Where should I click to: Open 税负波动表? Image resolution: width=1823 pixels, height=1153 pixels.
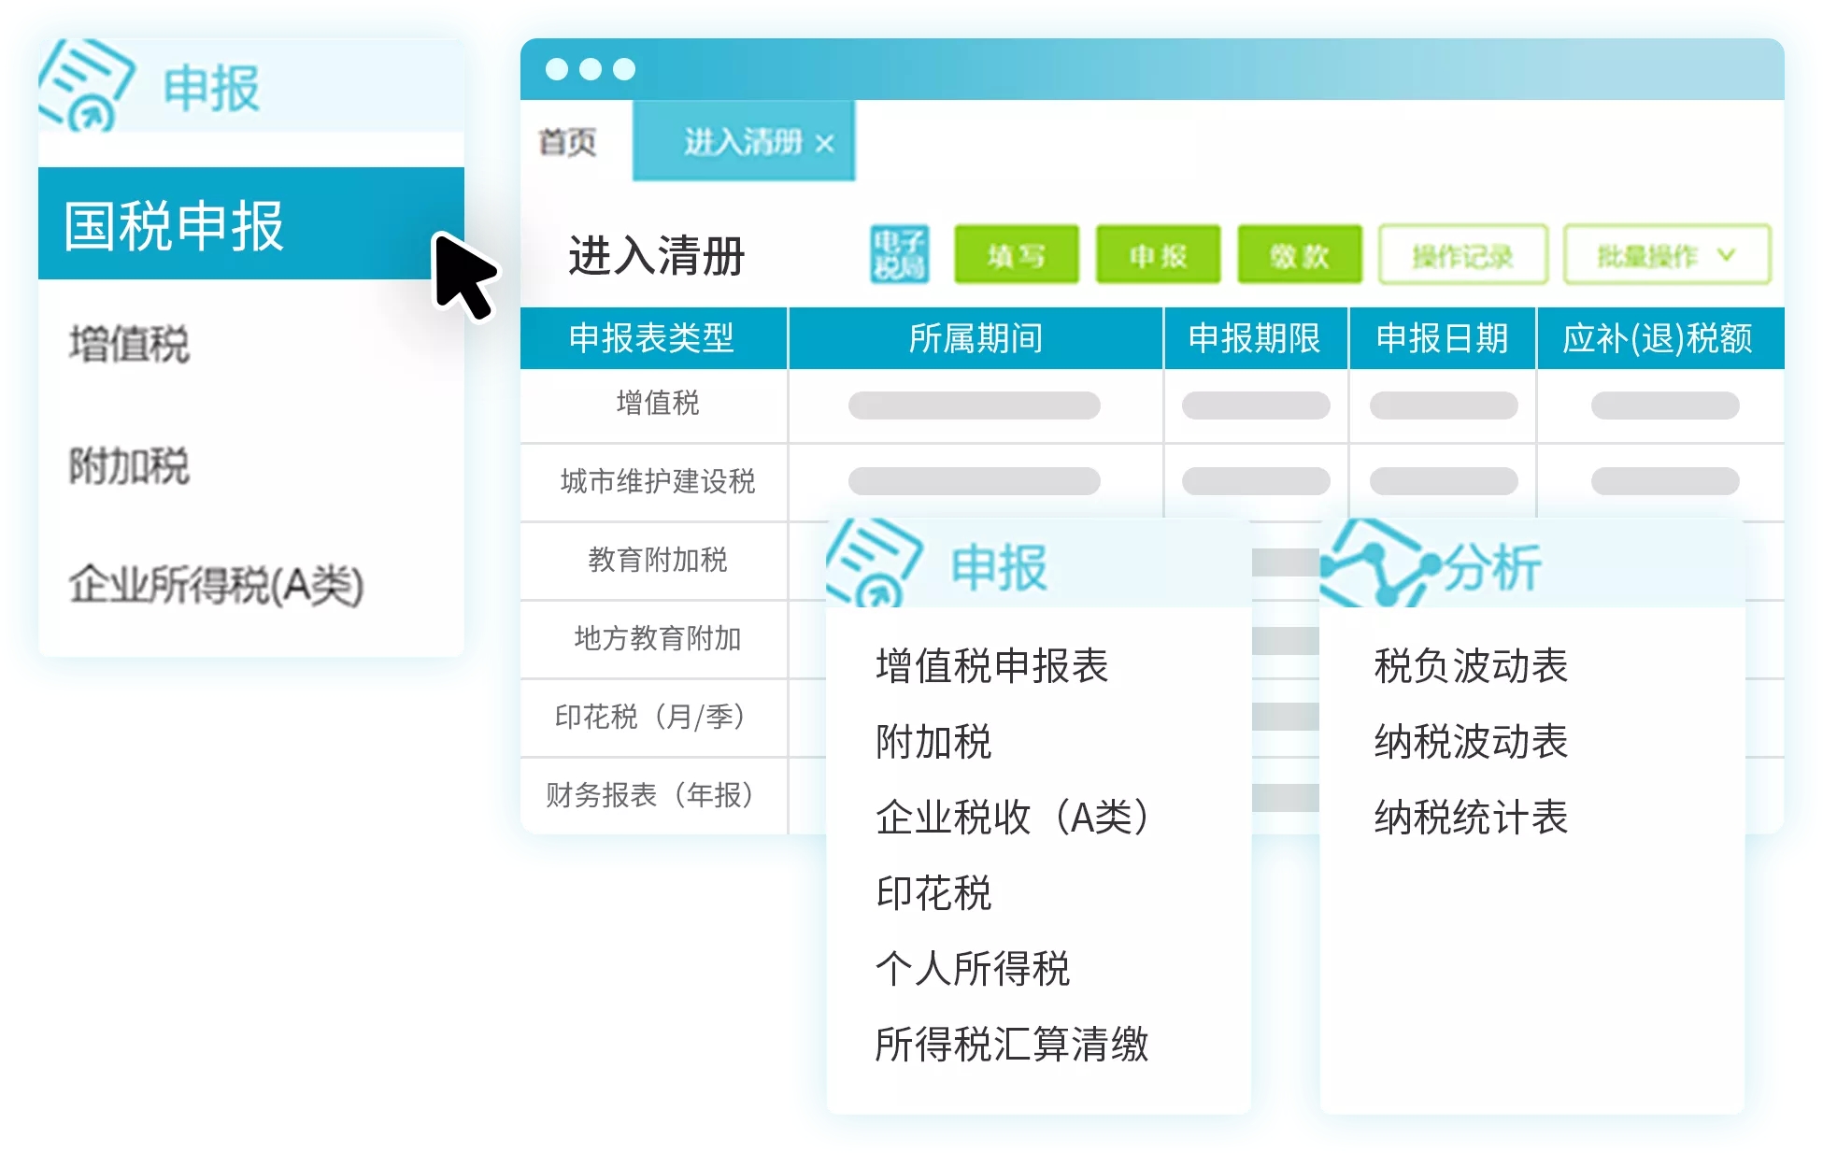(x=1471, y=666)
